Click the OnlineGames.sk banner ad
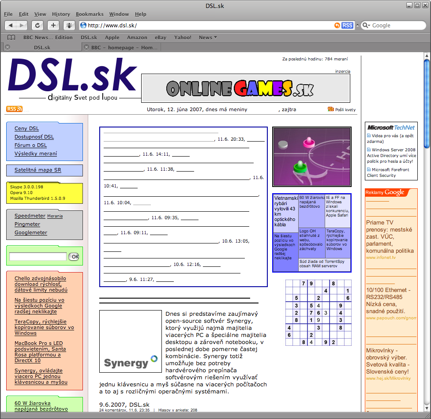Screen dimensions: 431x419 coord(245,88)
